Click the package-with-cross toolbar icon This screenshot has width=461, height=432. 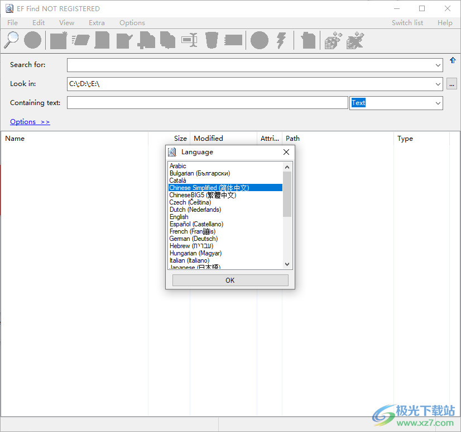355,40
